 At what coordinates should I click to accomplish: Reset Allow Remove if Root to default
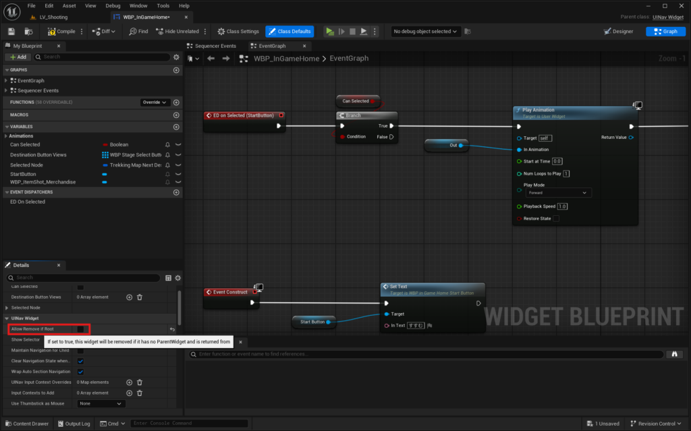pyautogui.click(x=172, y=329)
